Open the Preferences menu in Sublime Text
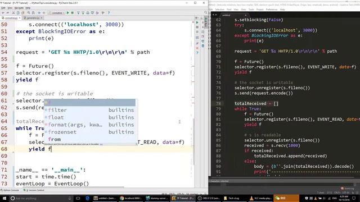 click(272, 10)
